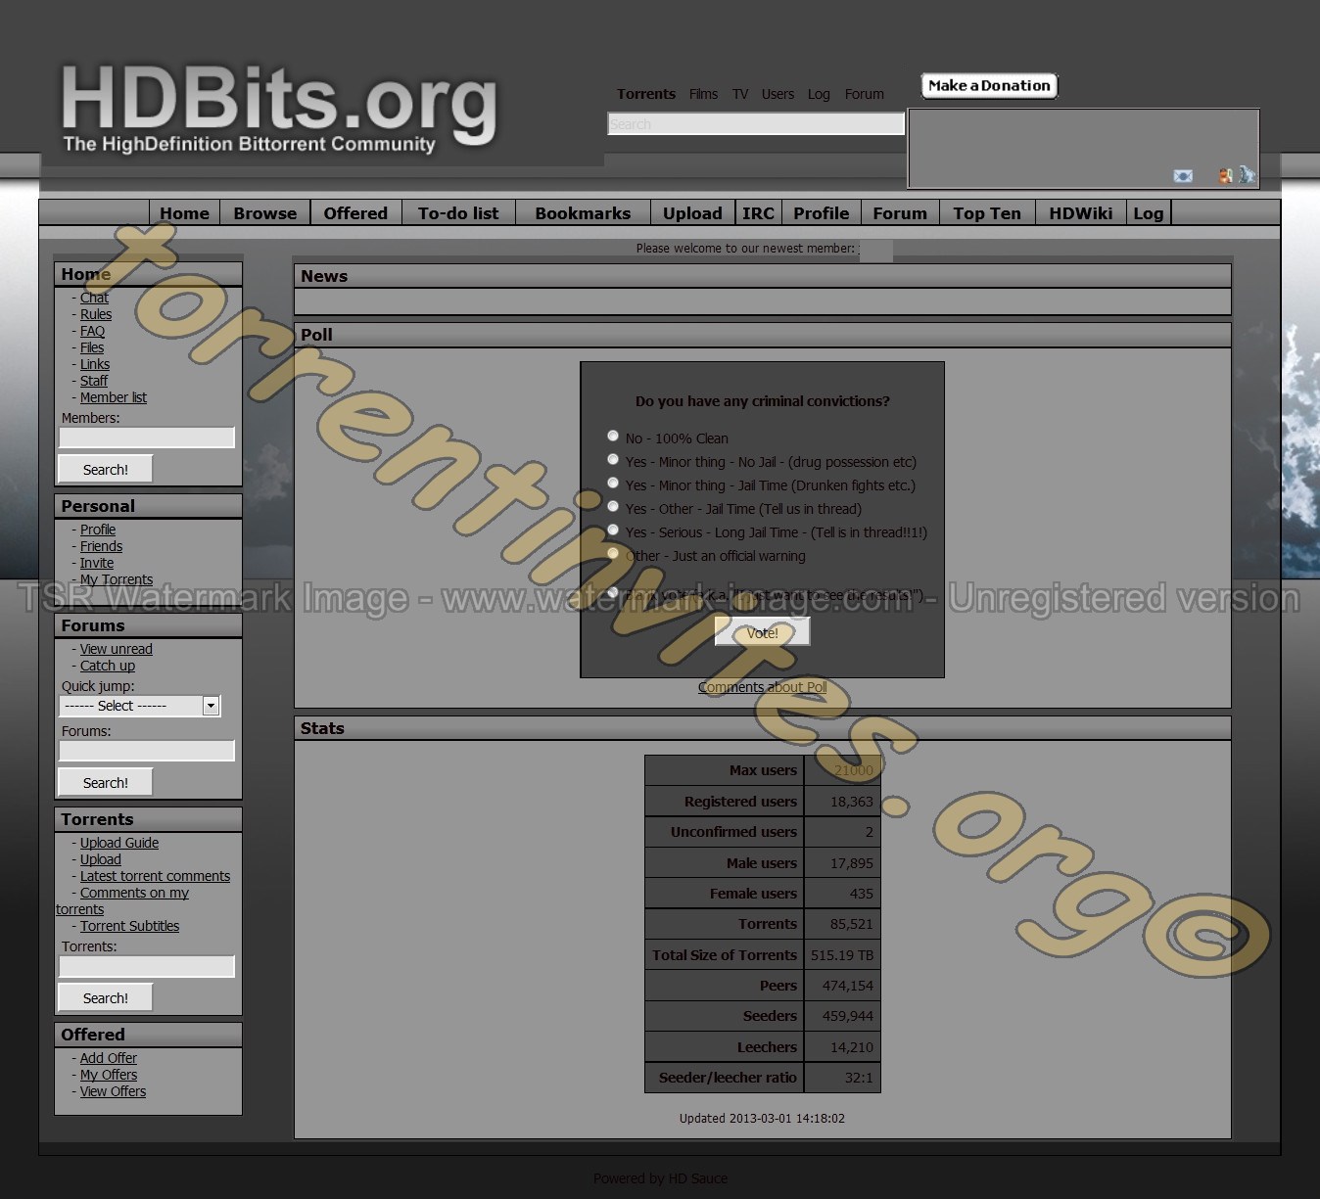This screenshot has width=1320, height=1199.
Task: Open Torrent Subtitles link
Action: tap(129, 926)
